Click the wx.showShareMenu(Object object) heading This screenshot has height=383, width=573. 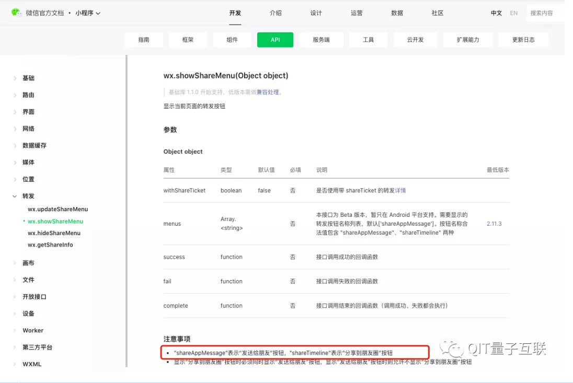pyautogui.click(x=226, y=76)
